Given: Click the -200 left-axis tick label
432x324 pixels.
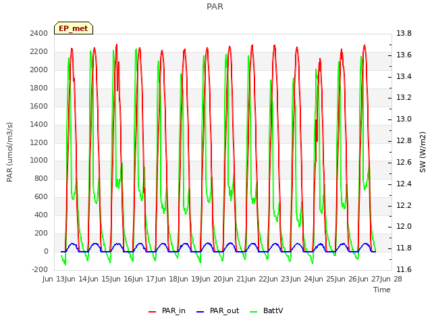Looking at the screenshot, I should click(x=40, y=269).
